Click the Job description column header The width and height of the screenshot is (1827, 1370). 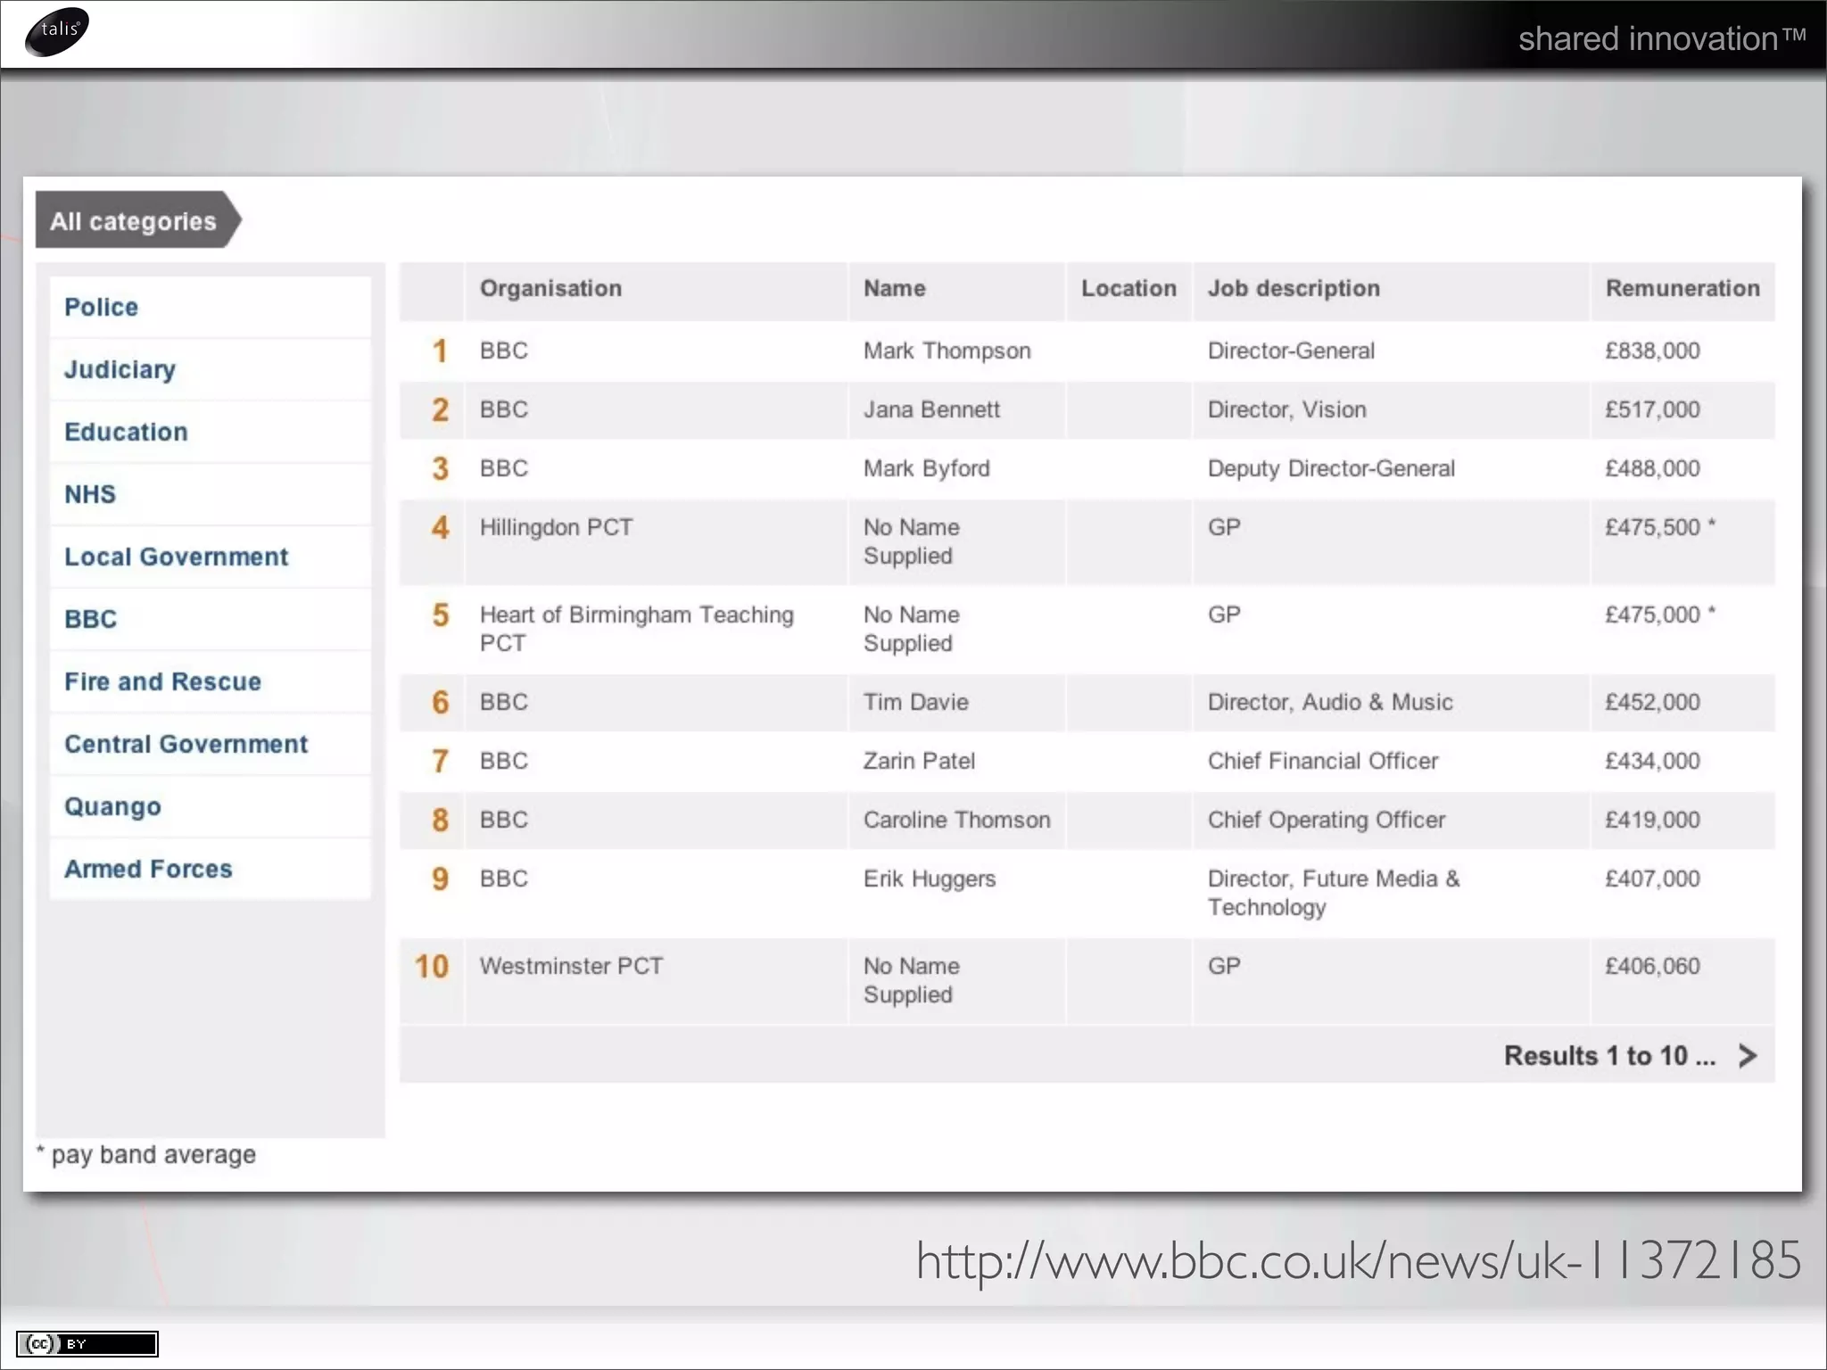[1294, 288]
